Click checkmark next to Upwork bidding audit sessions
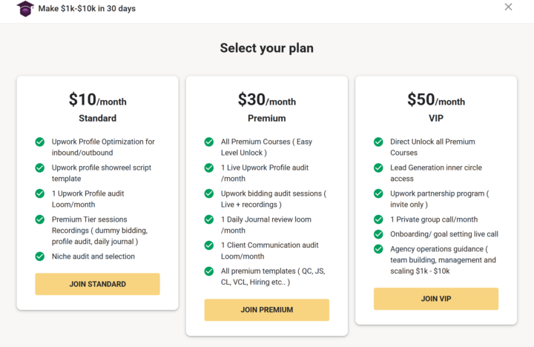 [x=209, y=194]
